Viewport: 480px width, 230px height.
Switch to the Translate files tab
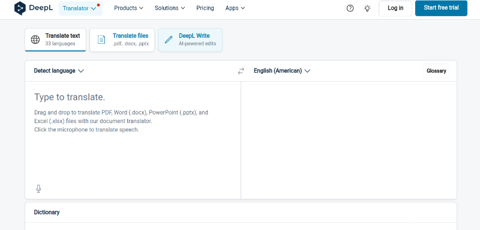(122, 40)
